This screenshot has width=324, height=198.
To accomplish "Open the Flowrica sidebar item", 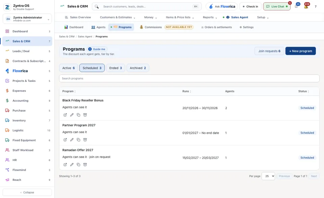I will pos(27,71).
